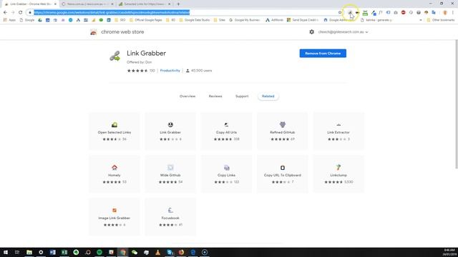Click the Focusbook extension icon

pos(170,211)
